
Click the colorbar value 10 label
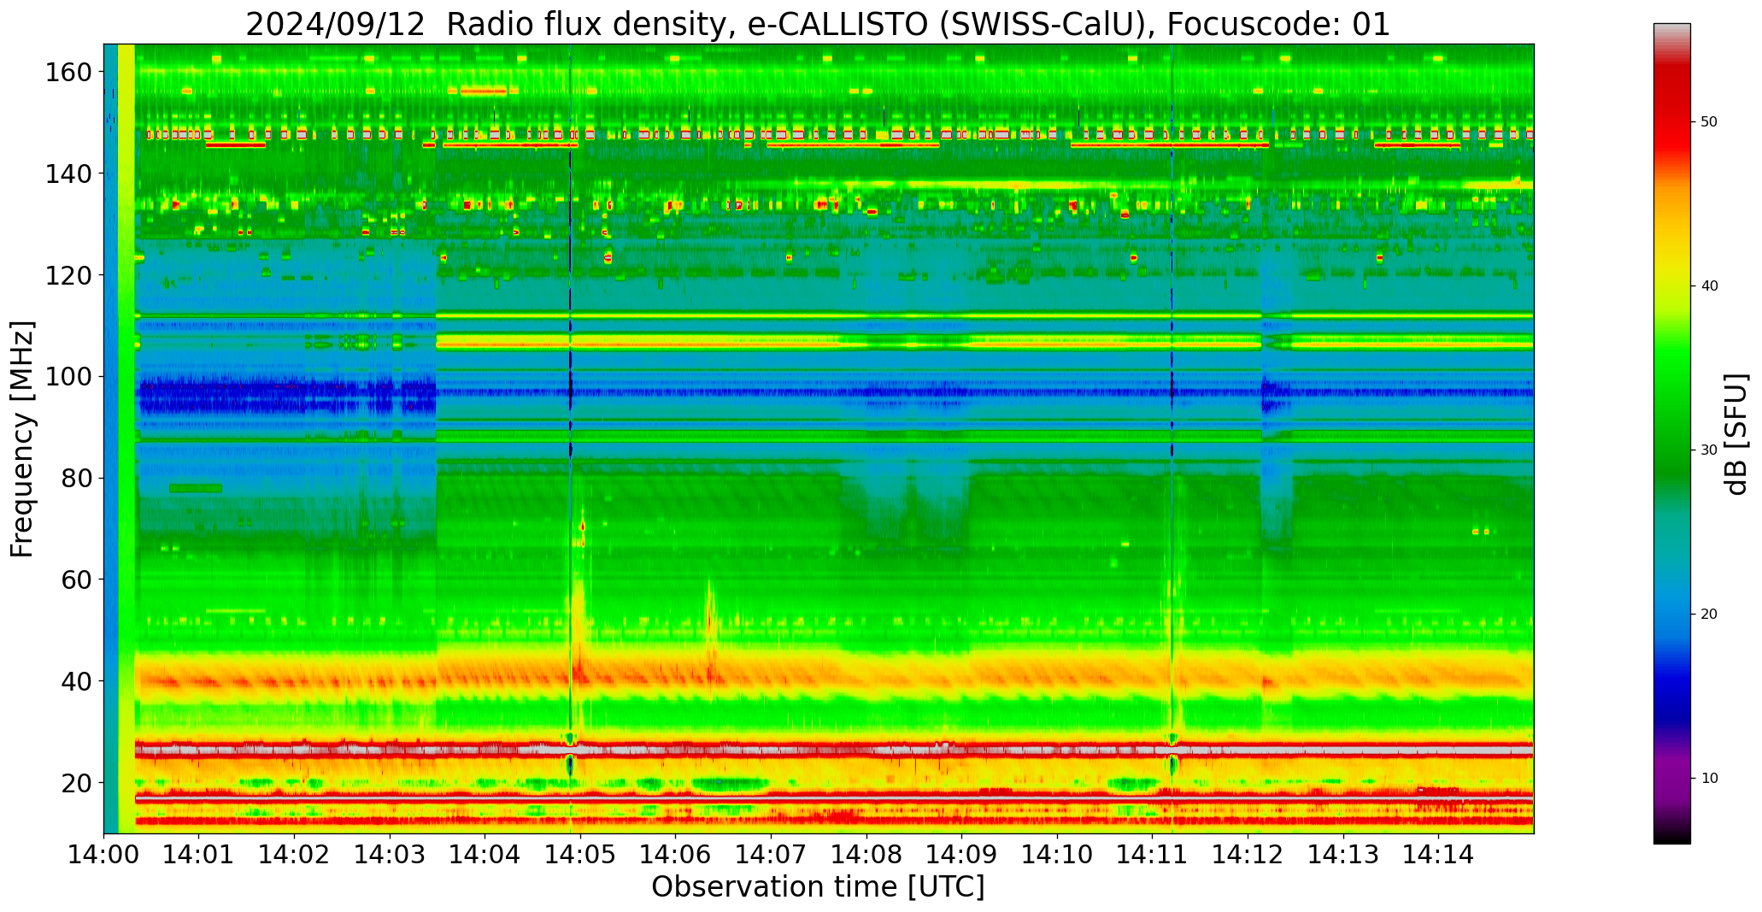[1709, 778]
